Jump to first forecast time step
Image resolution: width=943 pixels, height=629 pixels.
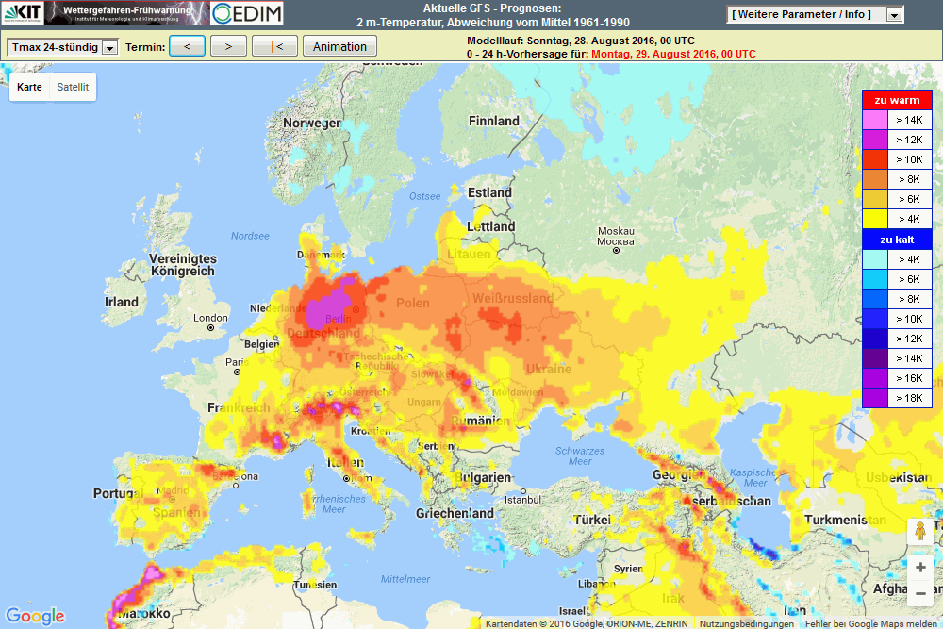pos(274,46)
